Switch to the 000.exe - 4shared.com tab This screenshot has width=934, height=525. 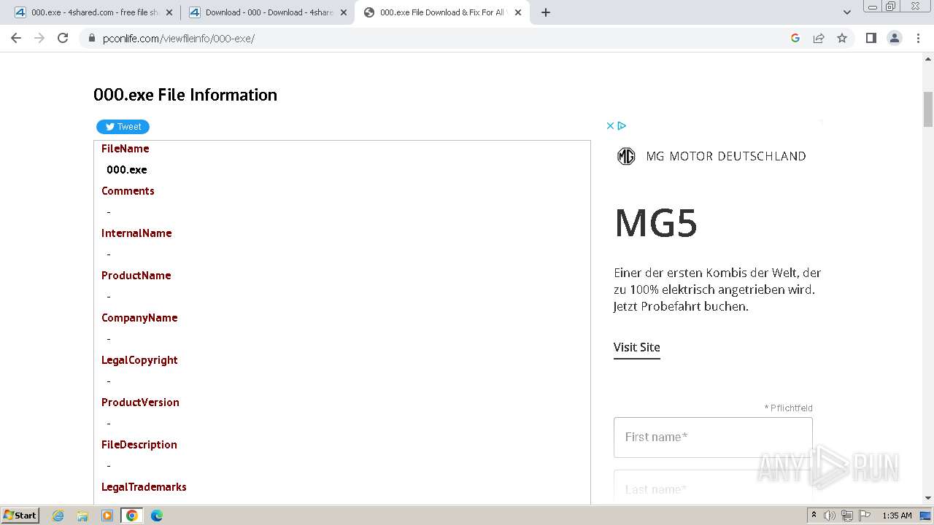(x=92, y=12)
